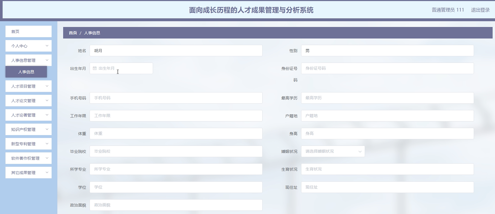
Task: Expand the 人才项目管理 menu
Action: point(28,86)
